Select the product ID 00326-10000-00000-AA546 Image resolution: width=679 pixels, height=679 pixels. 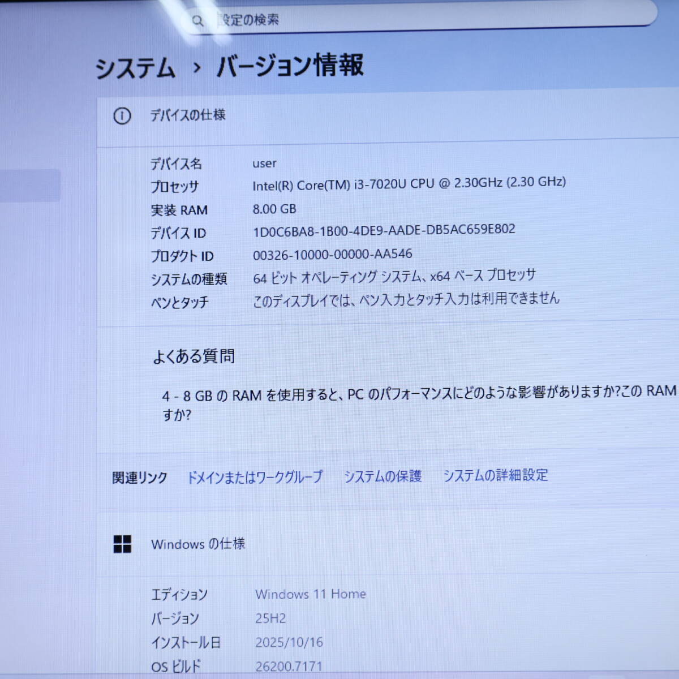pyautogui.click(x=332, y=254)
